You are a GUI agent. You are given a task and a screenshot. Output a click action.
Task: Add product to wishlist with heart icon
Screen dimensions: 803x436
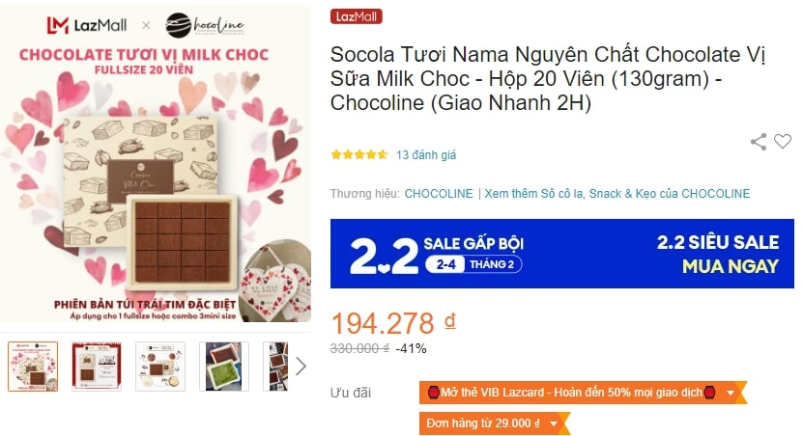coord(783,141)
